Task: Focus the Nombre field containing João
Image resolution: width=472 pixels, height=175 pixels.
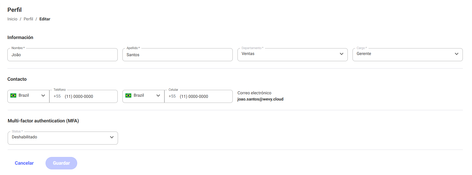Action: [62, 55]
